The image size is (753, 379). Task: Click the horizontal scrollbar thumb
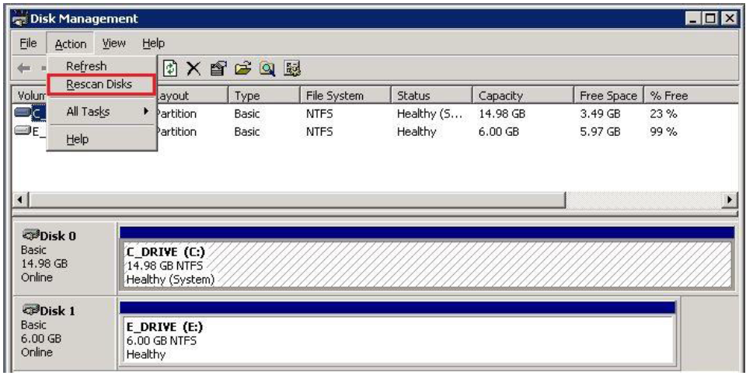[x=296, y=199]
